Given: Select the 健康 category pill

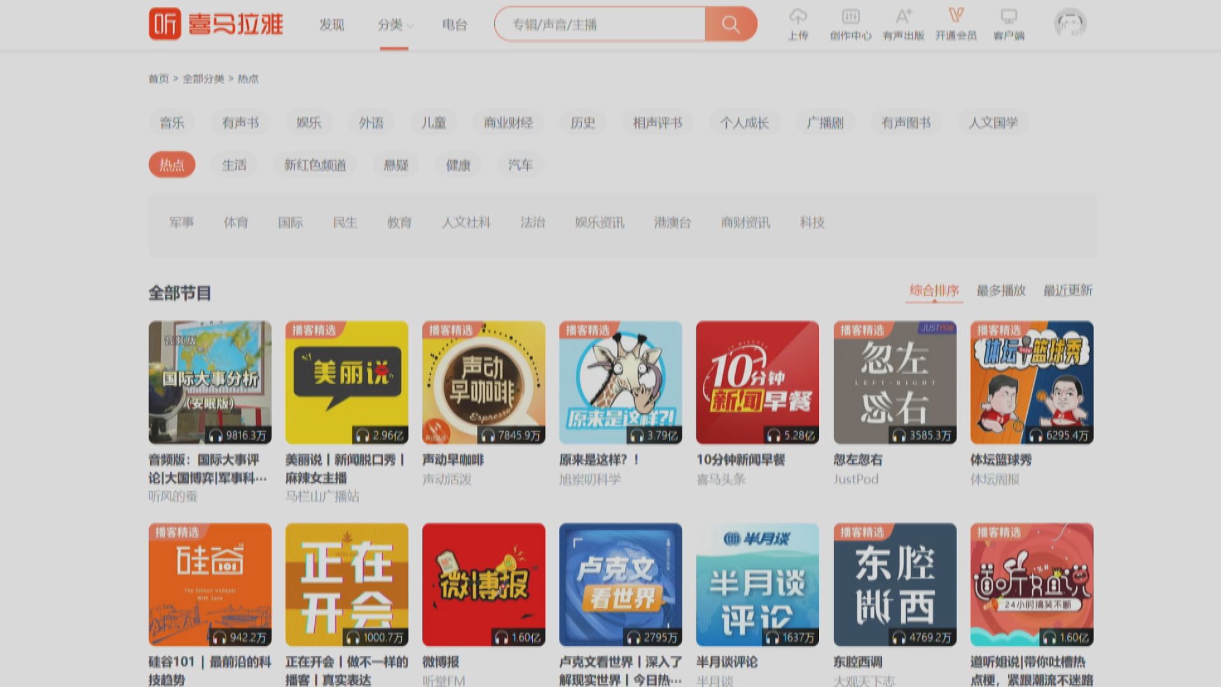Looking at the screenshot, I should point(458,165).
